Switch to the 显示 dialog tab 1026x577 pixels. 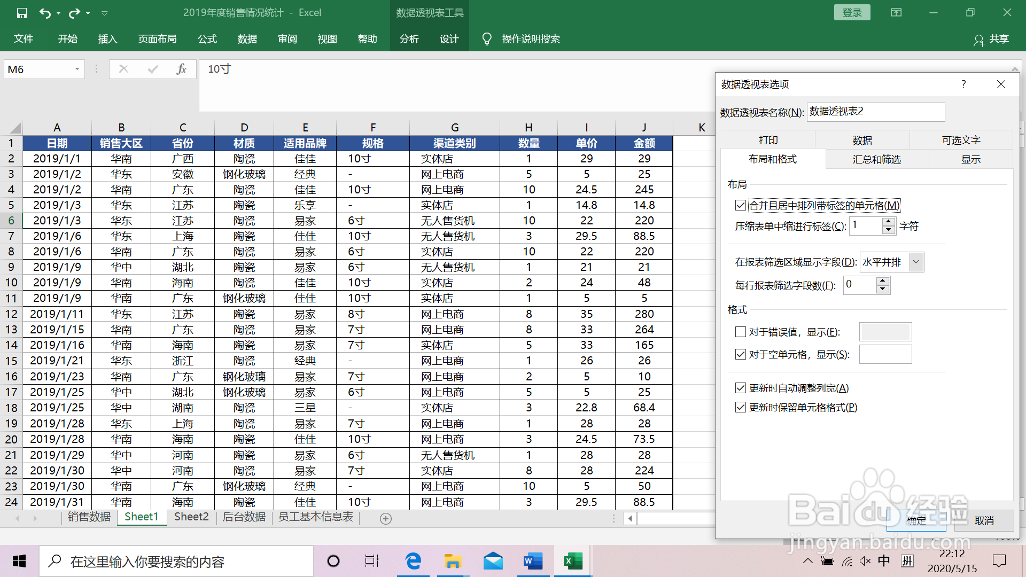[x=971, y=159]
